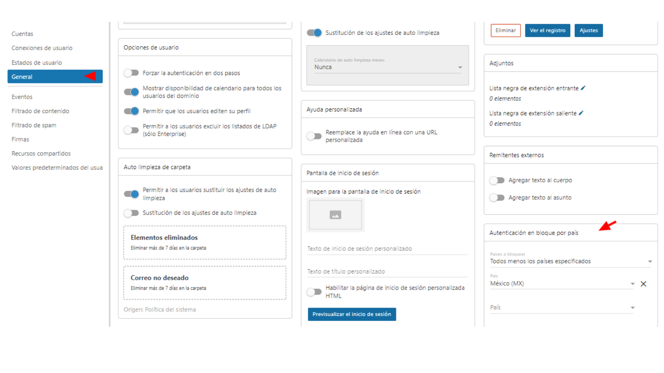The image size is (664, 373).
Task: Click 'Autenticación en bloque por país' heading
Action: [x=534, y=233]
